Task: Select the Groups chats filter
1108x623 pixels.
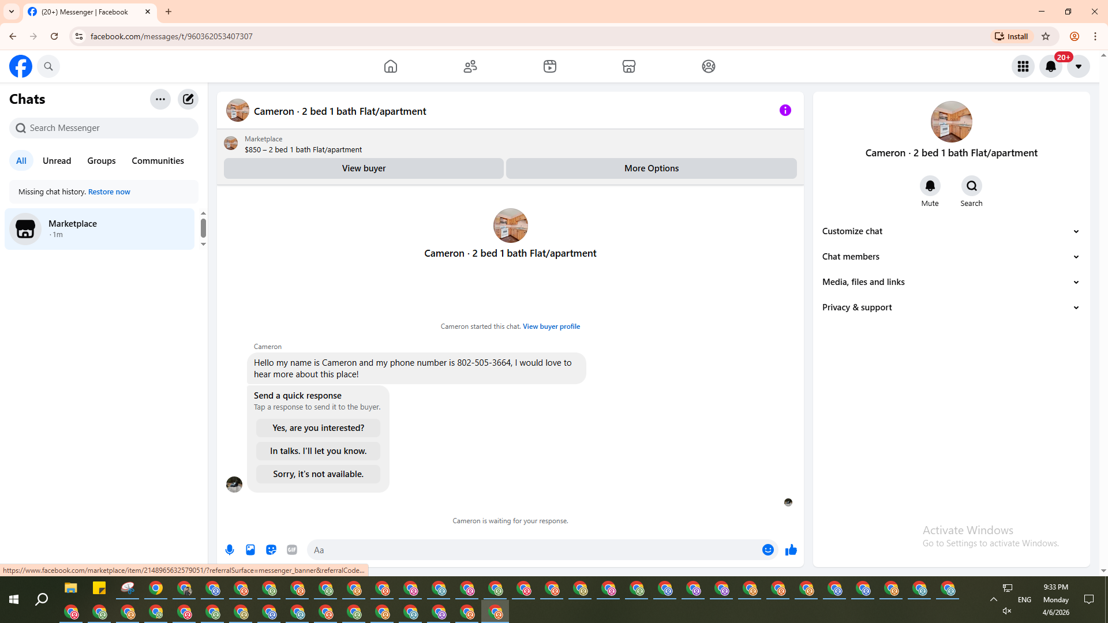Action: 102,161
